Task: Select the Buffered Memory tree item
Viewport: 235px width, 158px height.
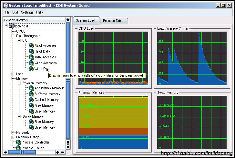Action: pos(47,94)
